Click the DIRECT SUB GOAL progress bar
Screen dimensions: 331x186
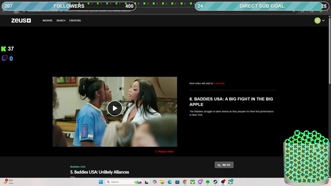coord(262,6)
